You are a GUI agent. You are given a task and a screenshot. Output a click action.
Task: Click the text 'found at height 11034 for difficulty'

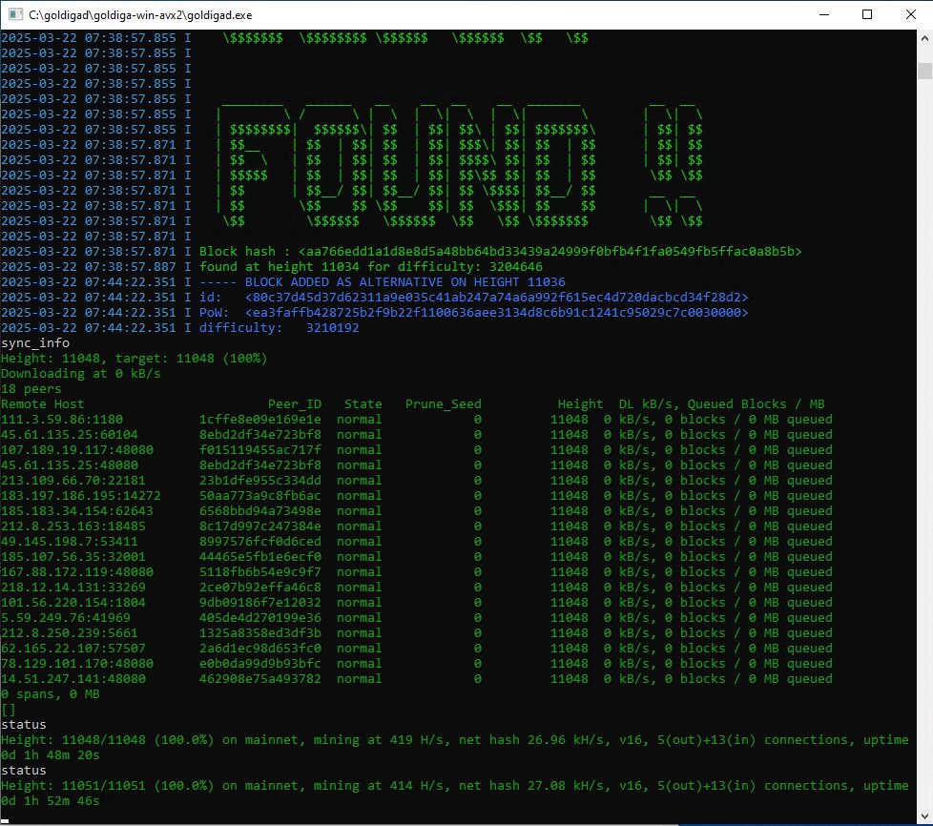click(340, 267)
